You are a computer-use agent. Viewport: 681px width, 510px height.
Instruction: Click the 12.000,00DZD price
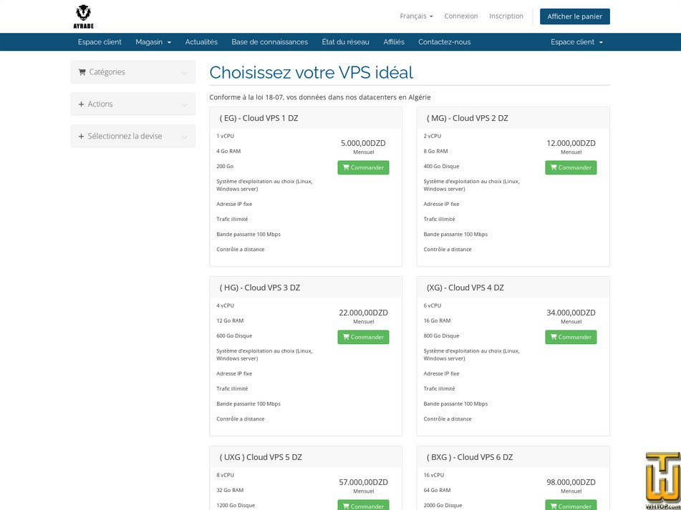[571, 143]
